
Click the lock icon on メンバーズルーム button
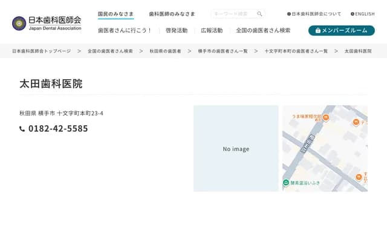click(x=317, y=30)
